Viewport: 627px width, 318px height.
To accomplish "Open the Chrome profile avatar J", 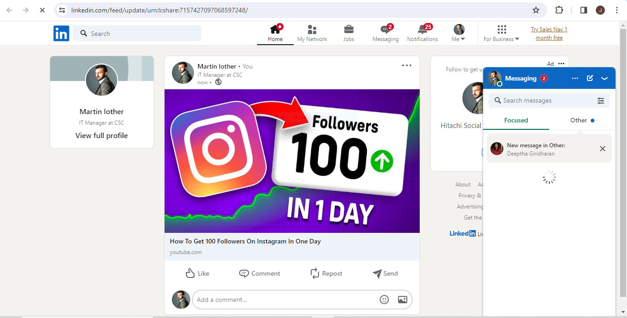I will point(600,10).
